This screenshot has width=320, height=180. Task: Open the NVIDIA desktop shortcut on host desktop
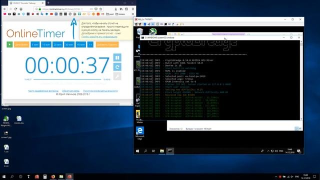coord(6,121)
